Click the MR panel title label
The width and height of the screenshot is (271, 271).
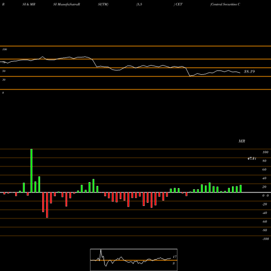coord(242,141)
